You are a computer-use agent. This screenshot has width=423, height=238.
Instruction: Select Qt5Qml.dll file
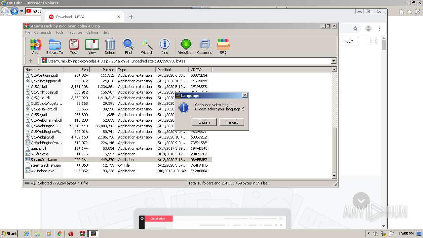(39, 87)
